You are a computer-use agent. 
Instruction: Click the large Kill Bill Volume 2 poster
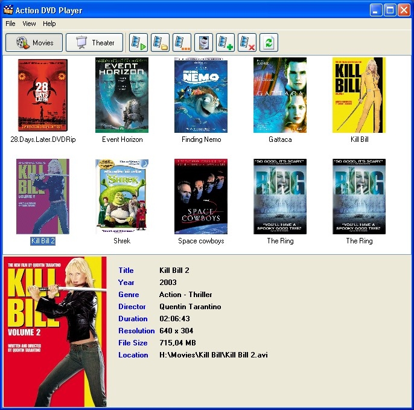55,332
